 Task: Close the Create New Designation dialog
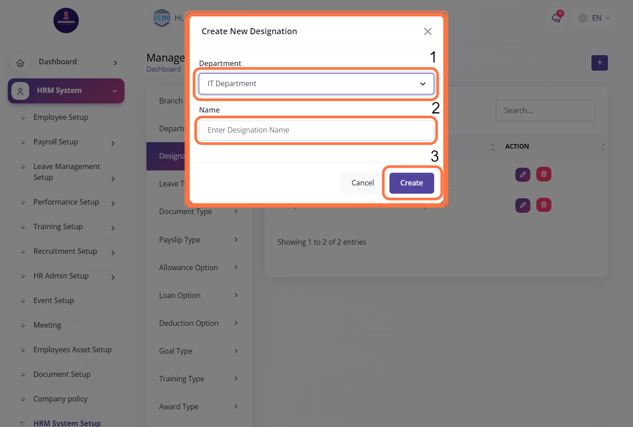click(x=427, y=31)
